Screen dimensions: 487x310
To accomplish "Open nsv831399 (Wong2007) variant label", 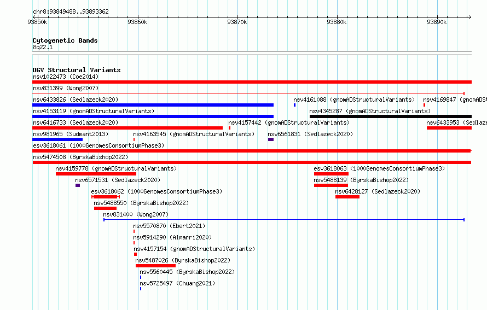I will [66, 88].
